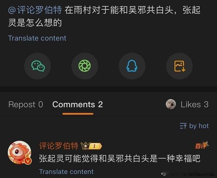Select the Comments 2 tab

pos(77,104)
